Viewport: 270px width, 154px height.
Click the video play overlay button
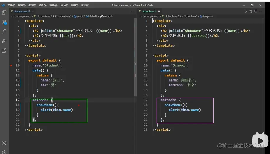[260, 141]
